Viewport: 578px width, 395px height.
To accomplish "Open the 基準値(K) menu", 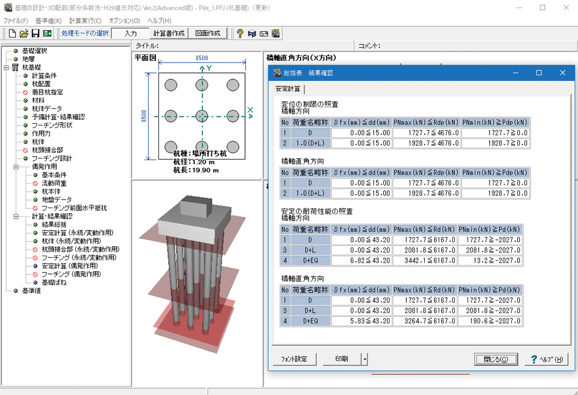I will tap(49, 21).
